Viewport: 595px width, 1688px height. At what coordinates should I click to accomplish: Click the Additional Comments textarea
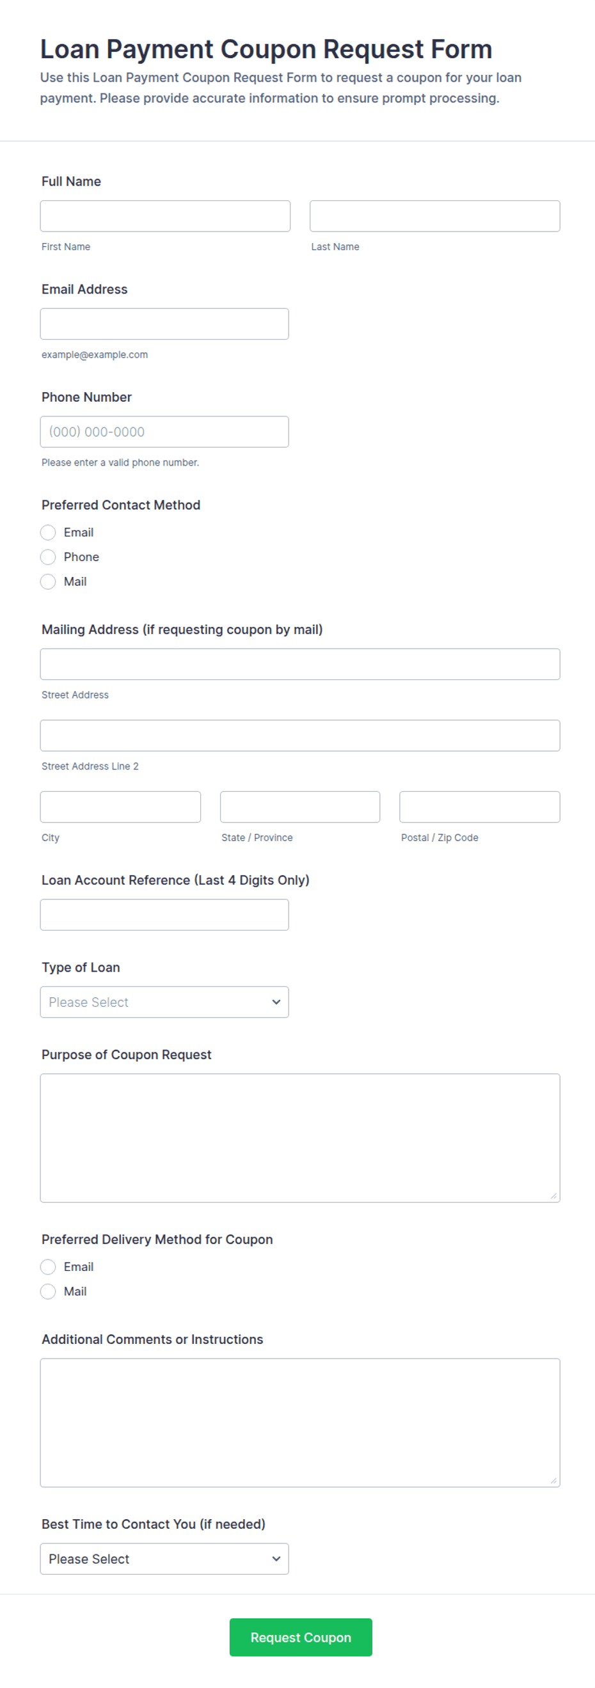click(x=300, y=1423)
